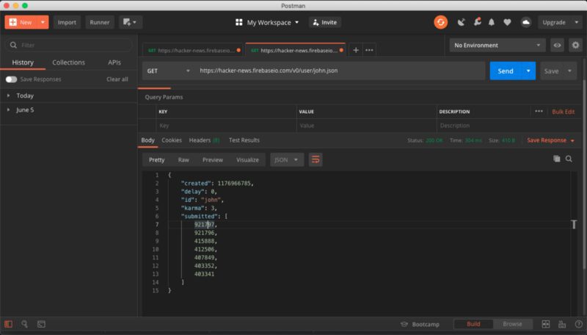Viewport: 587px width, 335px height.
Task: Toggle line wrap icon in response
Action: [316, 159]
